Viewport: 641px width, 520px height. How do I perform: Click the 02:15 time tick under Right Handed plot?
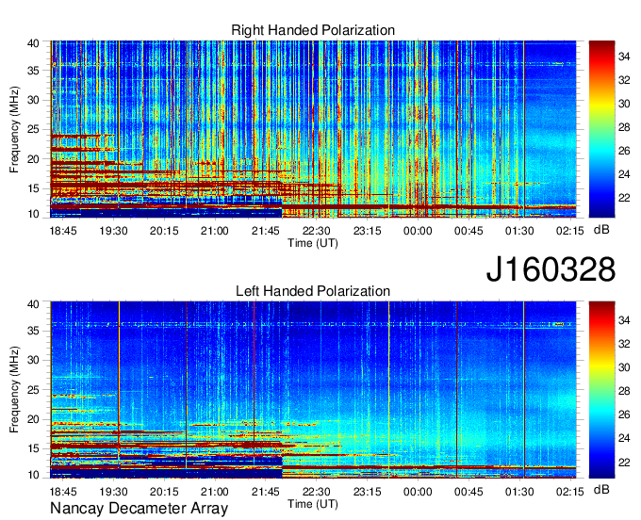tap(570, 231)
